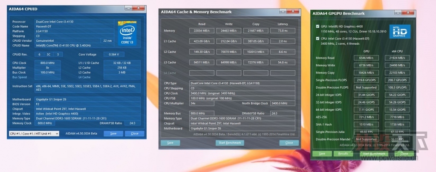The width and height of the screenshot is (436, 172).
Task: Click Motherboard Gigabyte G1.Sniper Z6 in CPUID
Action: point(87,100)
